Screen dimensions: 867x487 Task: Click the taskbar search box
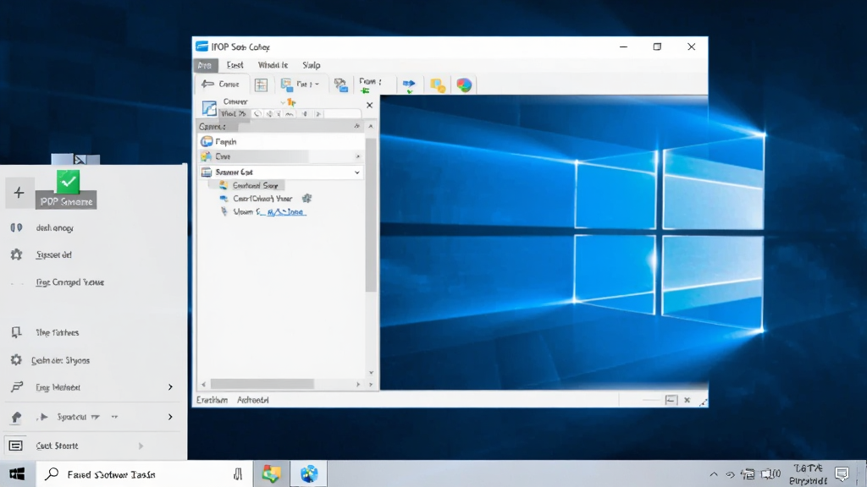coord(144,473)
